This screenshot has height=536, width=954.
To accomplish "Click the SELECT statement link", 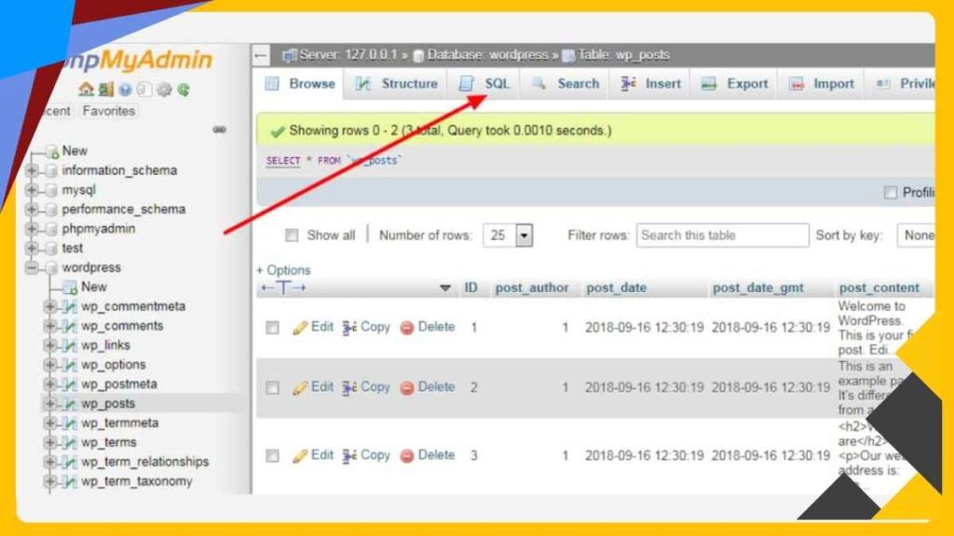I will point(281,160).
